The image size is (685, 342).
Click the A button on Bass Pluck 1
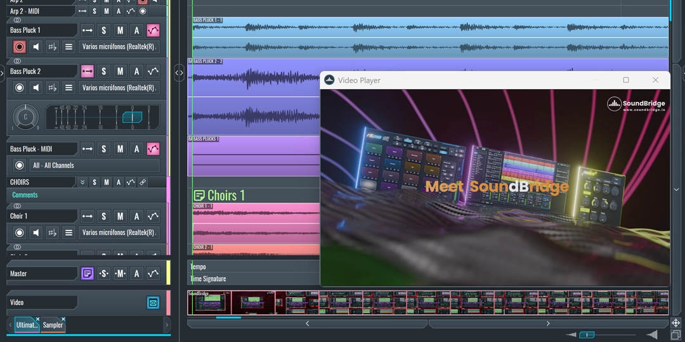(x=137, y=30)
